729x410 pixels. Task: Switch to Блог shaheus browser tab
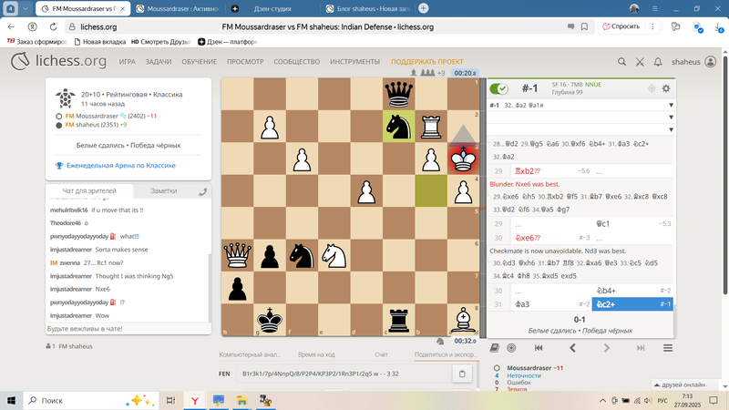pos(367,9)
